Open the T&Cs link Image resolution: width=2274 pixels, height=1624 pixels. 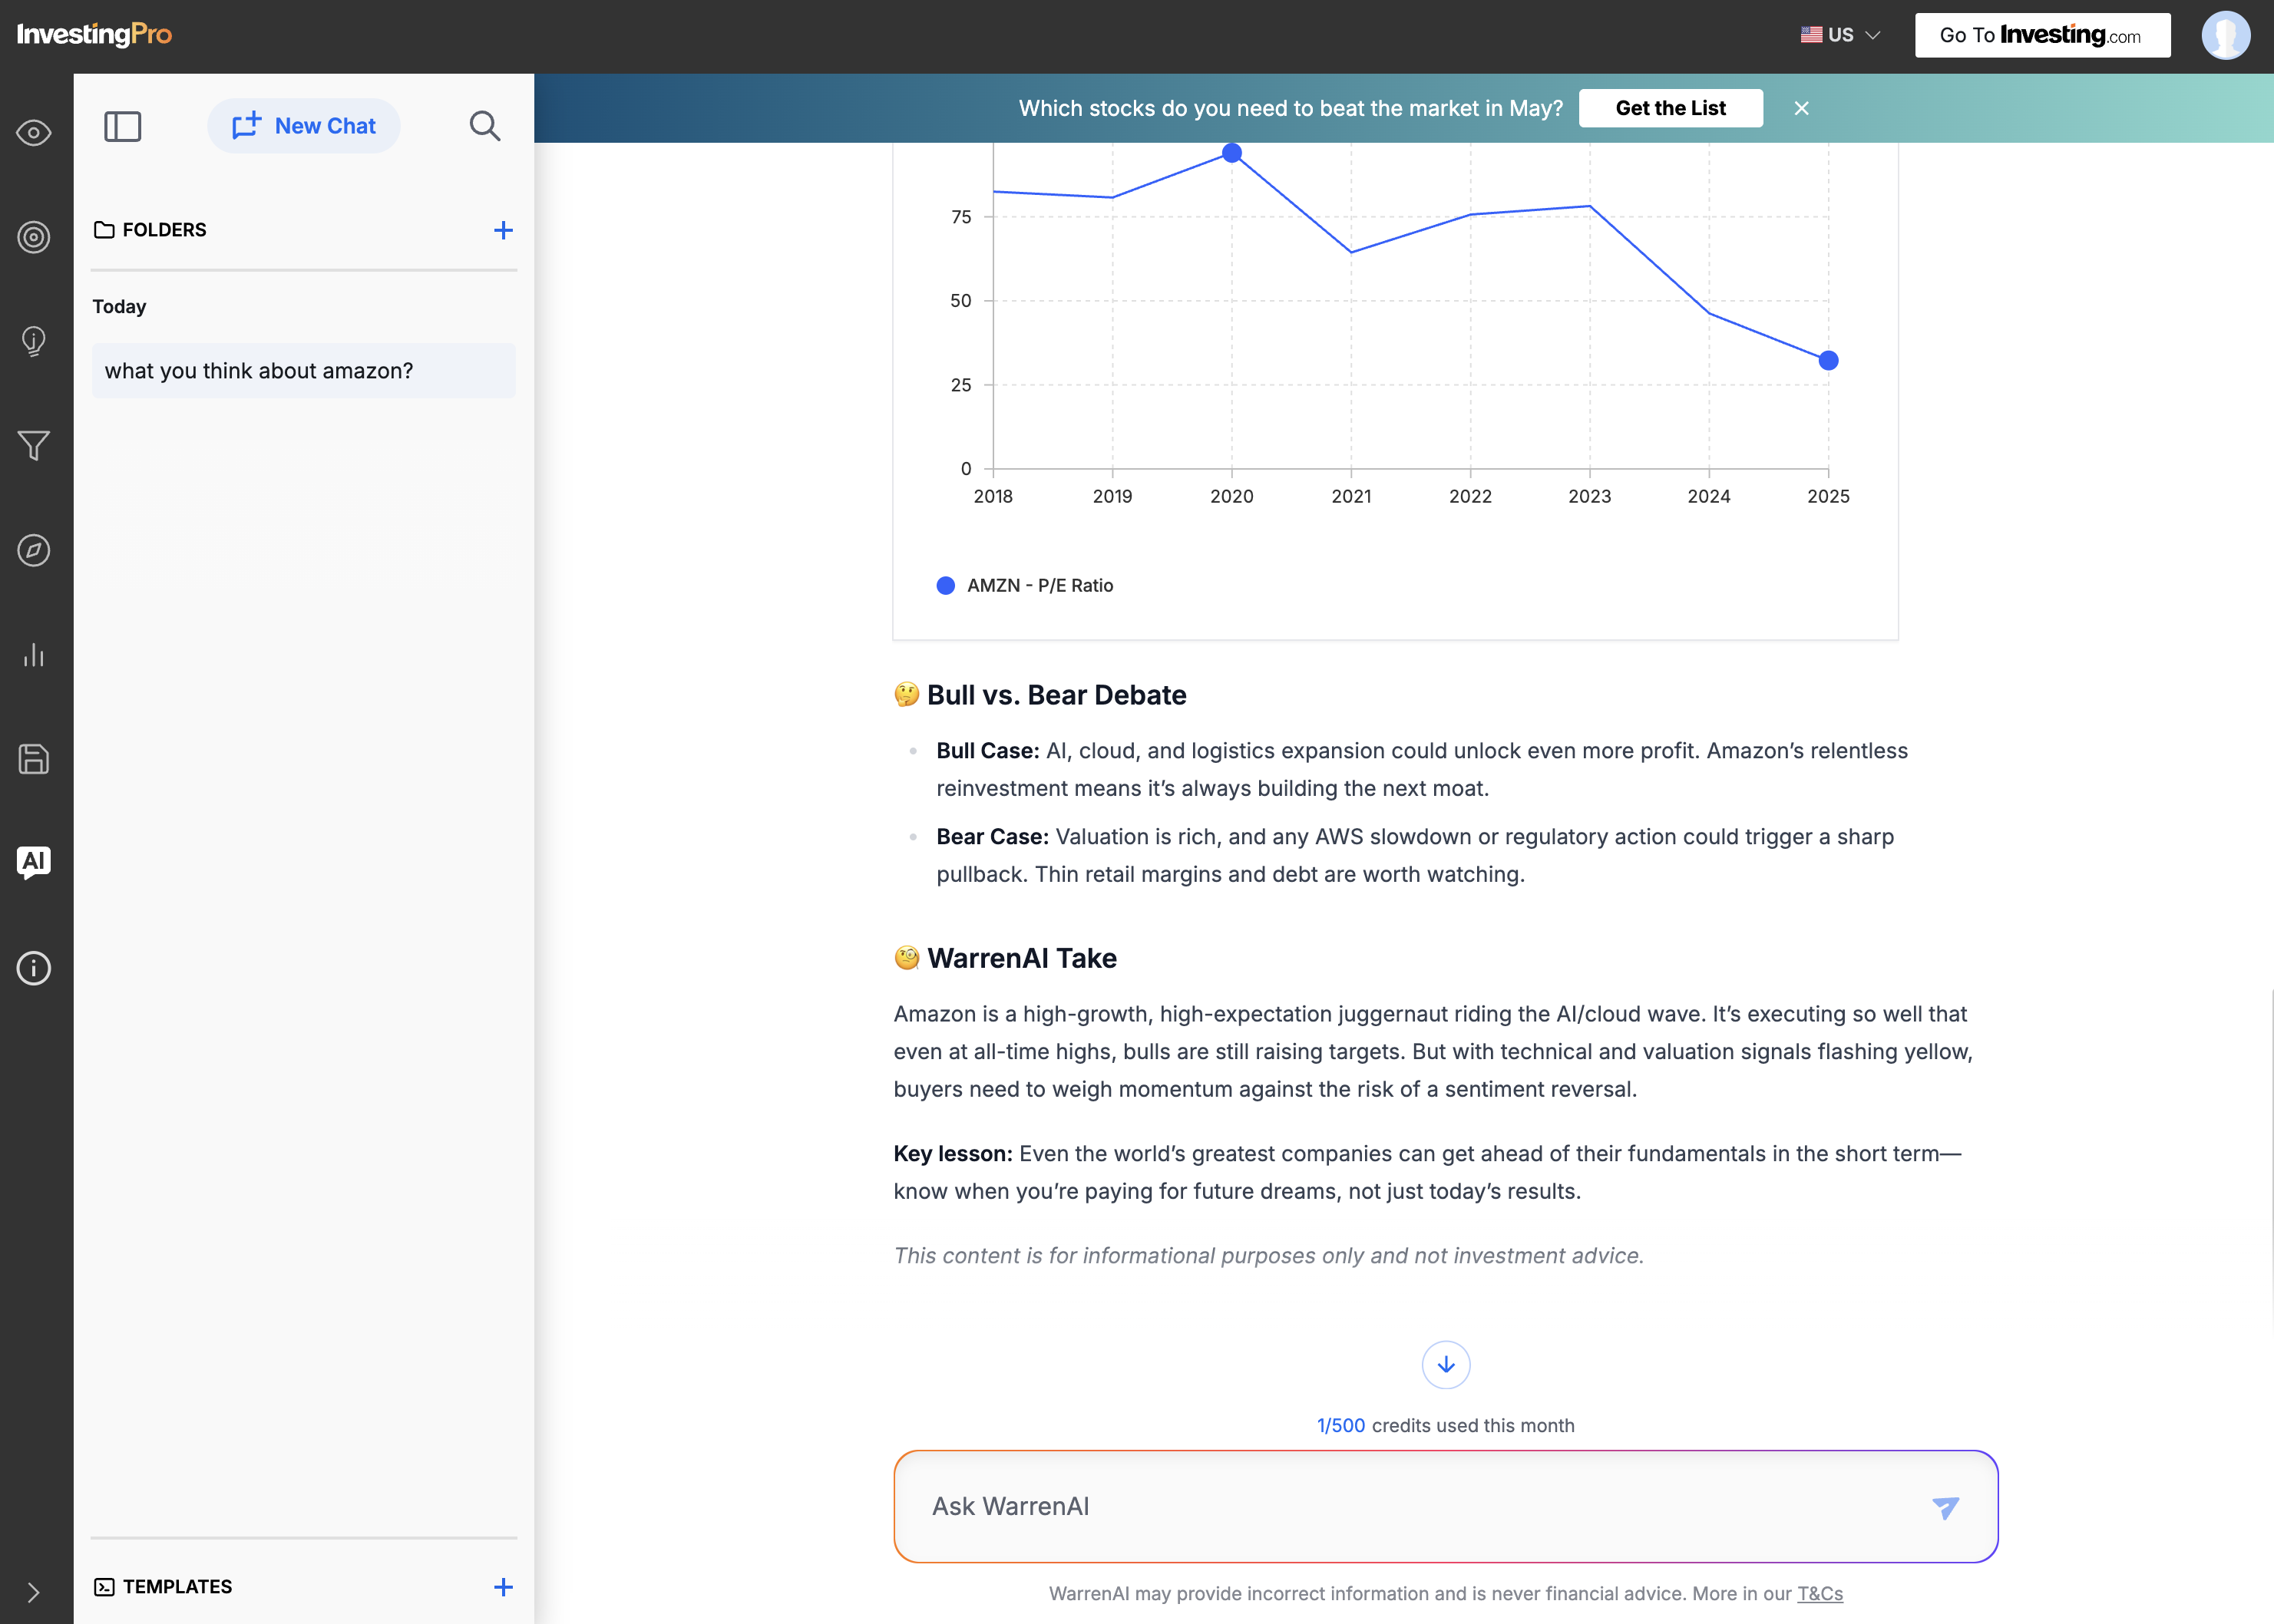[1820, 1593]
